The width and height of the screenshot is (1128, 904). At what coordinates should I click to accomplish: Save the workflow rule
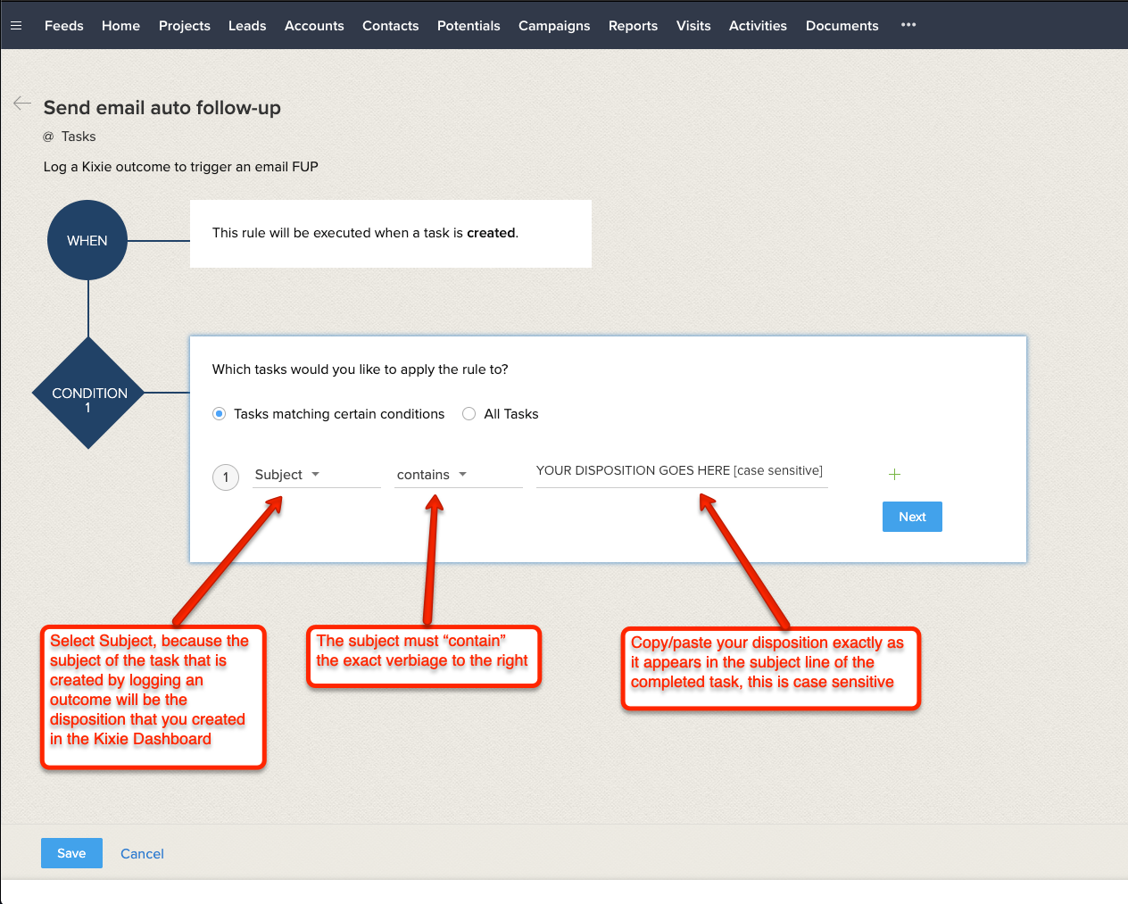point(71,853)
